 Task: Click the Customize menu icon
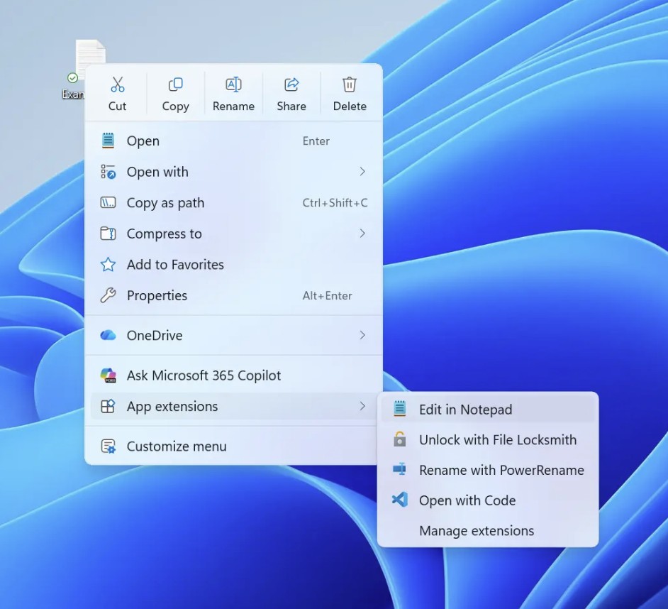tap(108, 446)
